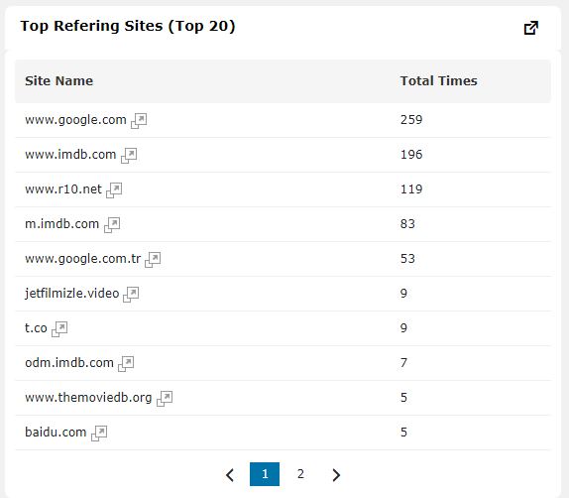Sort by Site Name column header
The width and height of the screenshot is (569, 498).
click(58, 80)
